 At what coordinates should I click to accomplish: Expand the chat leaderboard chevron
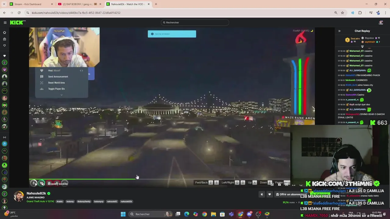tap(362, 47)
